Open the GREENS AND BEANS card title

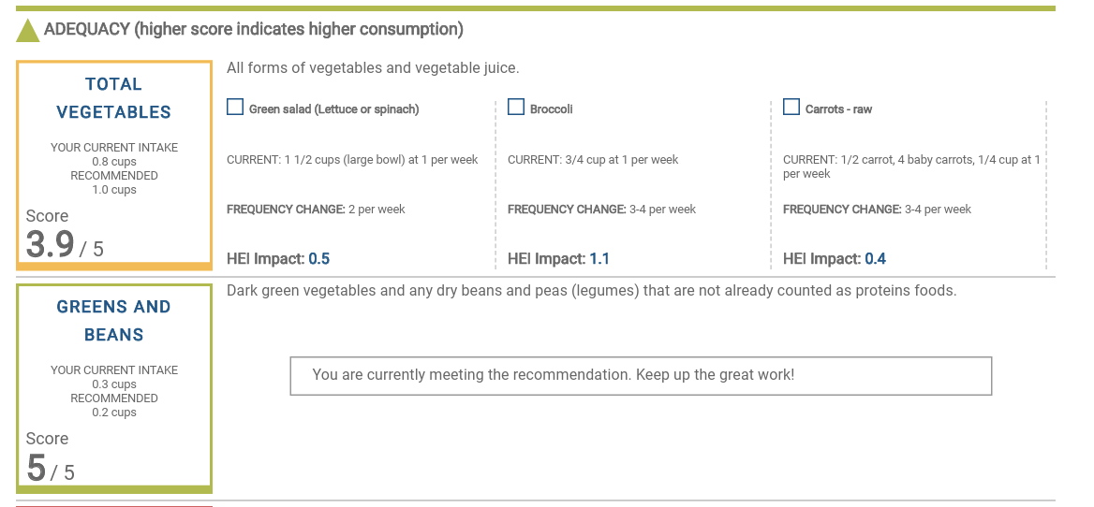(x=114, y=321)
